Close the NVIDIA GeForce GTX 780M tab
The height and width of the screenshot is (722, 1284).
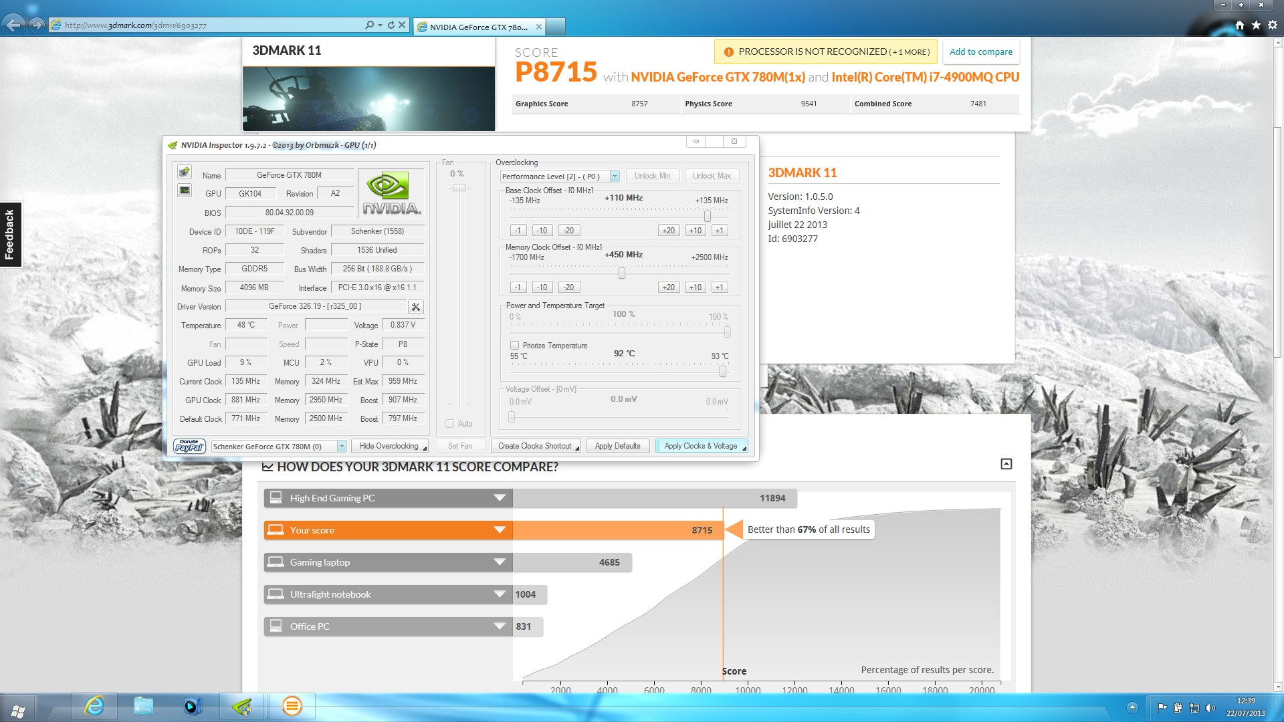[538, 27]
